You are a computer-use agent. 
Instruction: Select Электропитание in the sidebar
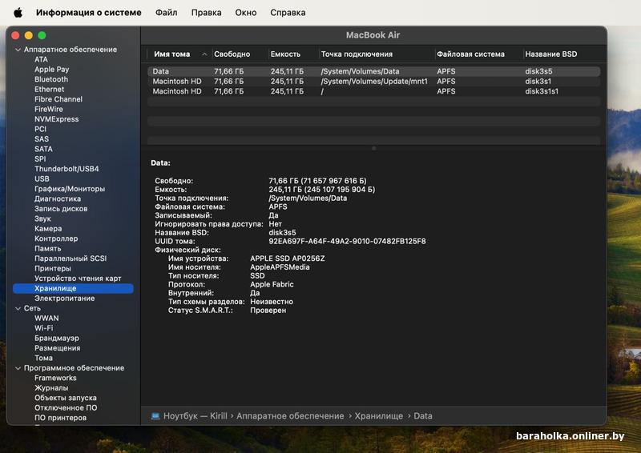64,299
